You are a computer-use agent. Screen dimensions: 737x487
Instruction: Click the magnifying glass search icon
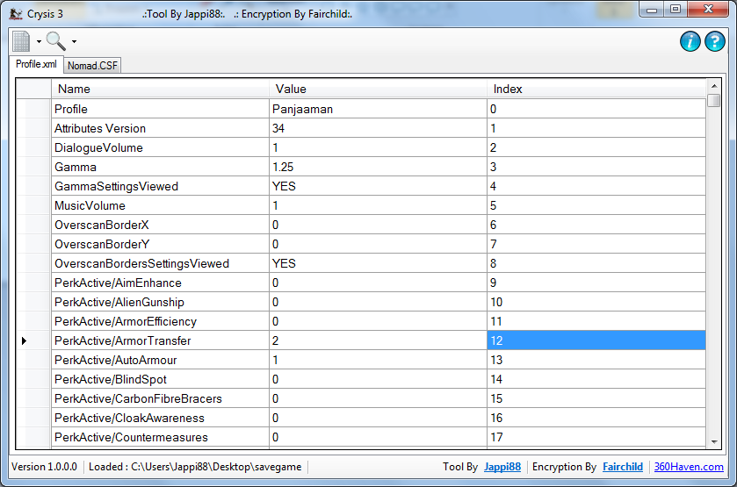coord(56,40)
